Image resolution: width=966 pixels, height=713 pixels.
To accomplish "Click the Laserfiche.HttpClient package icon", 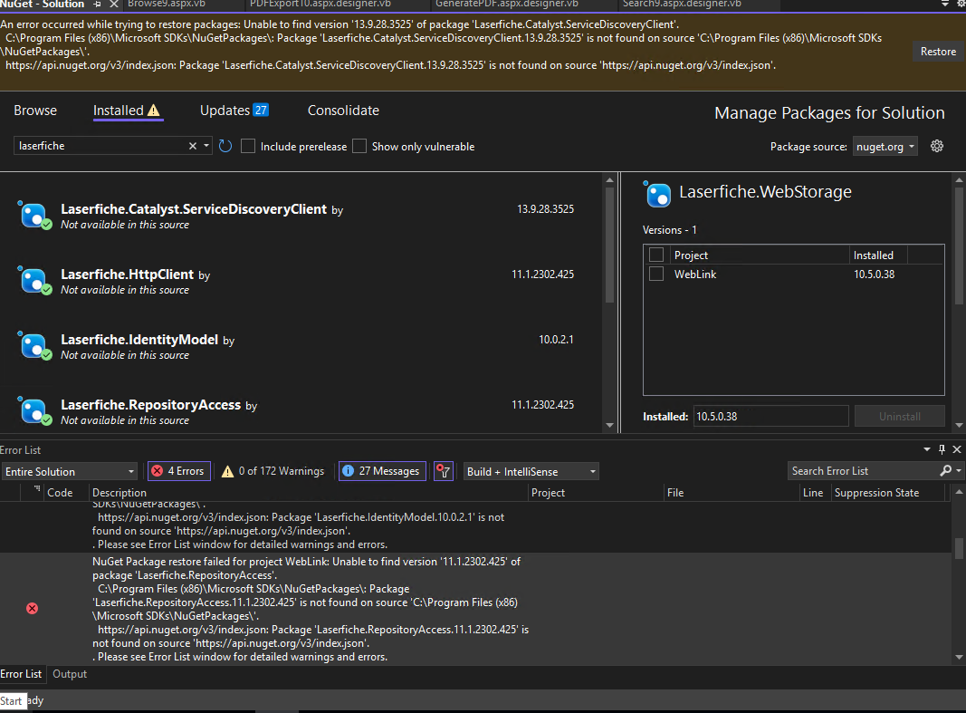I will (x=33, y=281).
